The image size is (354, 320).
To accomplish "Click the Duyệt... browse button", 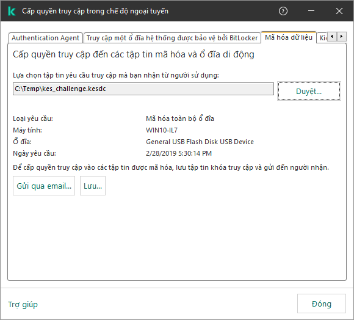I will coord(309,91).
